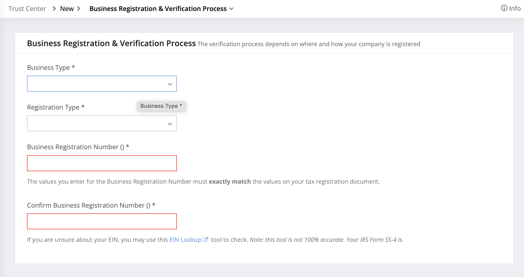524x277 pixels.
Task: Focus the Confirm Business Registration Number field
Action: [102, 221]
